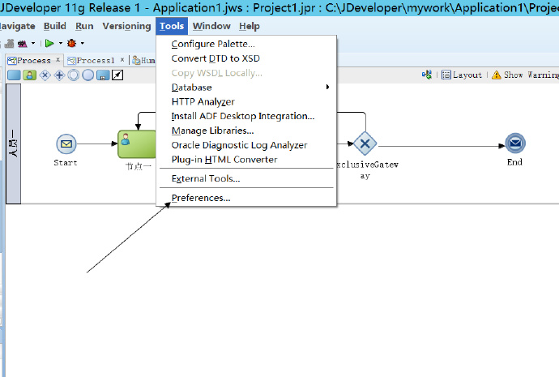The image size is (559, 377).
Task: Select Plug-in HTML Converter entry
Action: 246,160
